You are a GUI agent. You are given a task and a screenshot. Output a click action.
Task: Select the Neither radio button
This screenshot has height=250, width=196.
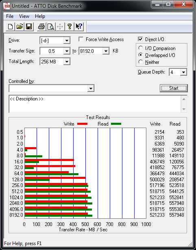[141, 62]
